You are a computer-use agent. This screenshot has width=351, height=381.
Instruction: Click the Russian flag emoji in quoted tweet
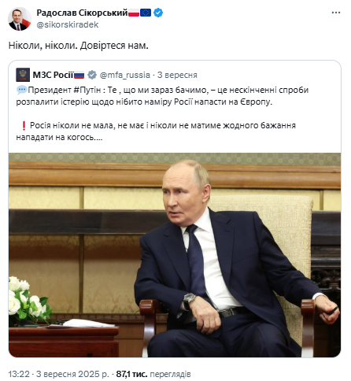tap(79, 75)
